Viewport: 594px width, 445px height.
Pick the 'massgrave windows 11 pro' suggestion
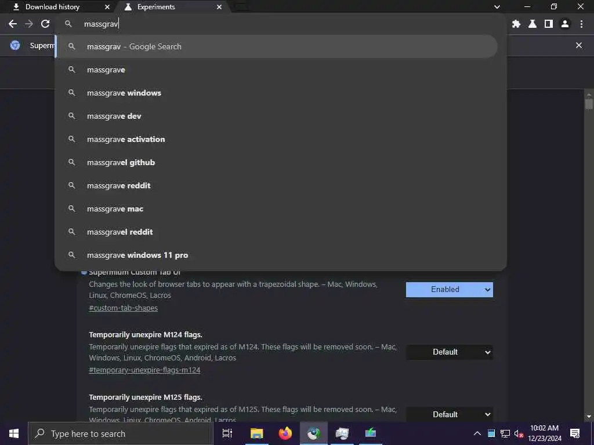[277, 255]
